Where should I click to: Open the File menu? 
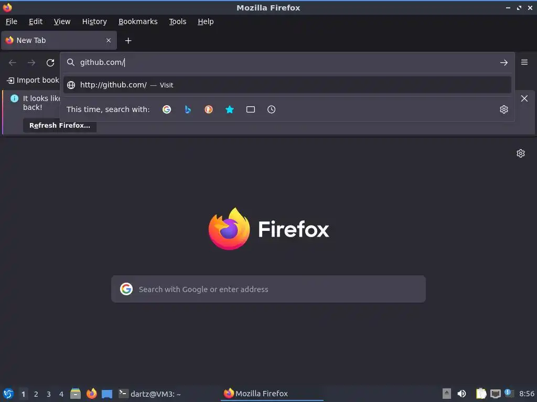(12, 21)
